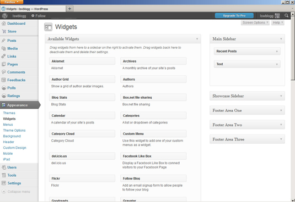The image size is (295, 202).
Task: Click the page vertical scrollbar thumb
Action: coord(293,48)
